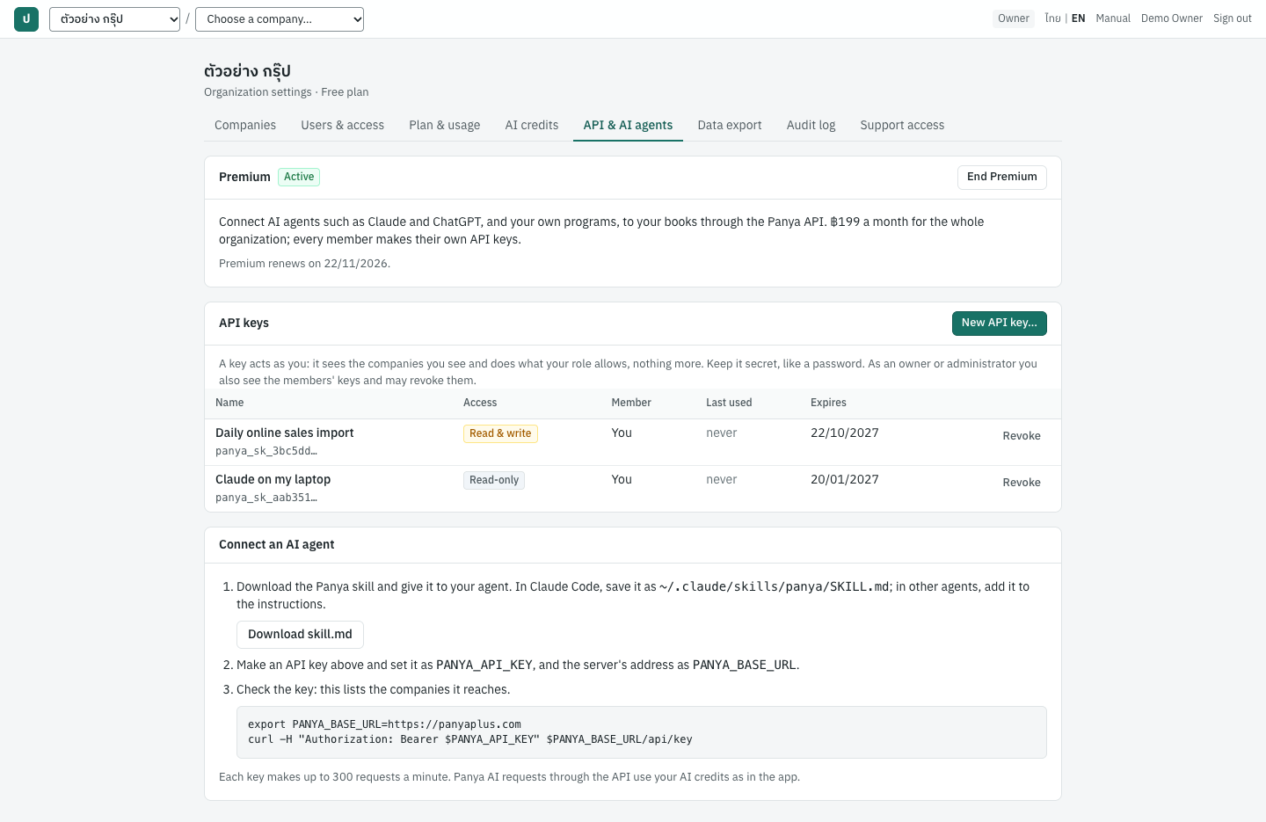This screenshot has width=1266, height=822.
Task: Click the export PANYA_BASE_URL code line
Action: click(384, 724)
